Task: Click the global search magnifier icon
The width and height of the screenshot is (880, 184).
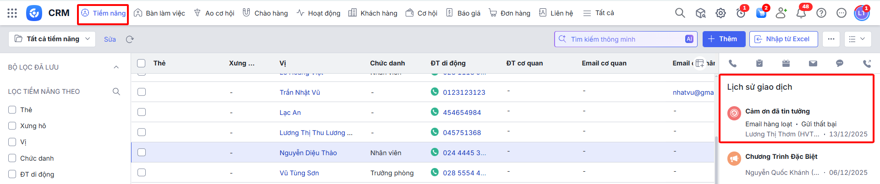Action: [x=680, y=13]
